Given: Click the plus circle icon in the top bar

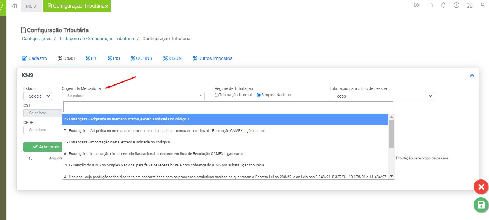Looking at the screenshot, I should (456, 5).
